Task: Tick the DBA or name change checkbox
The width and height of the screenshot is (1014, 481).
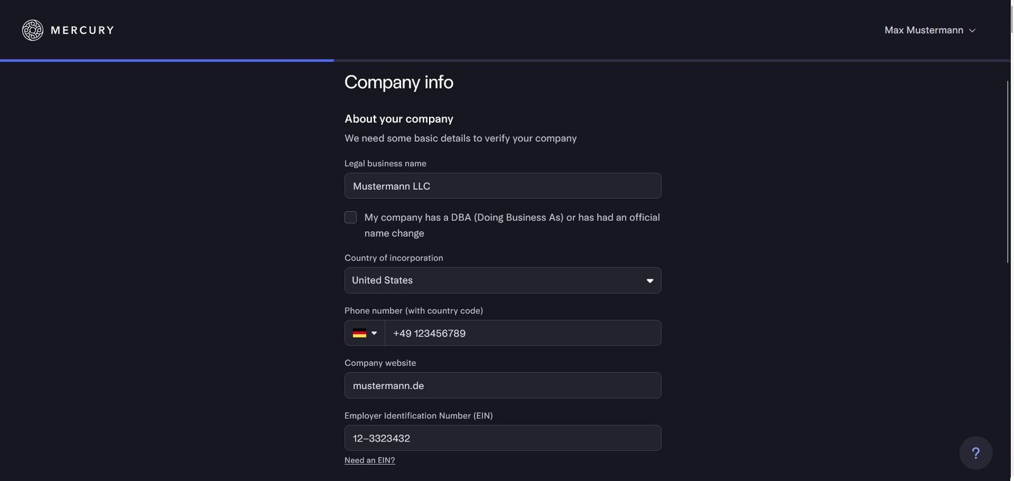Action: 350,218
